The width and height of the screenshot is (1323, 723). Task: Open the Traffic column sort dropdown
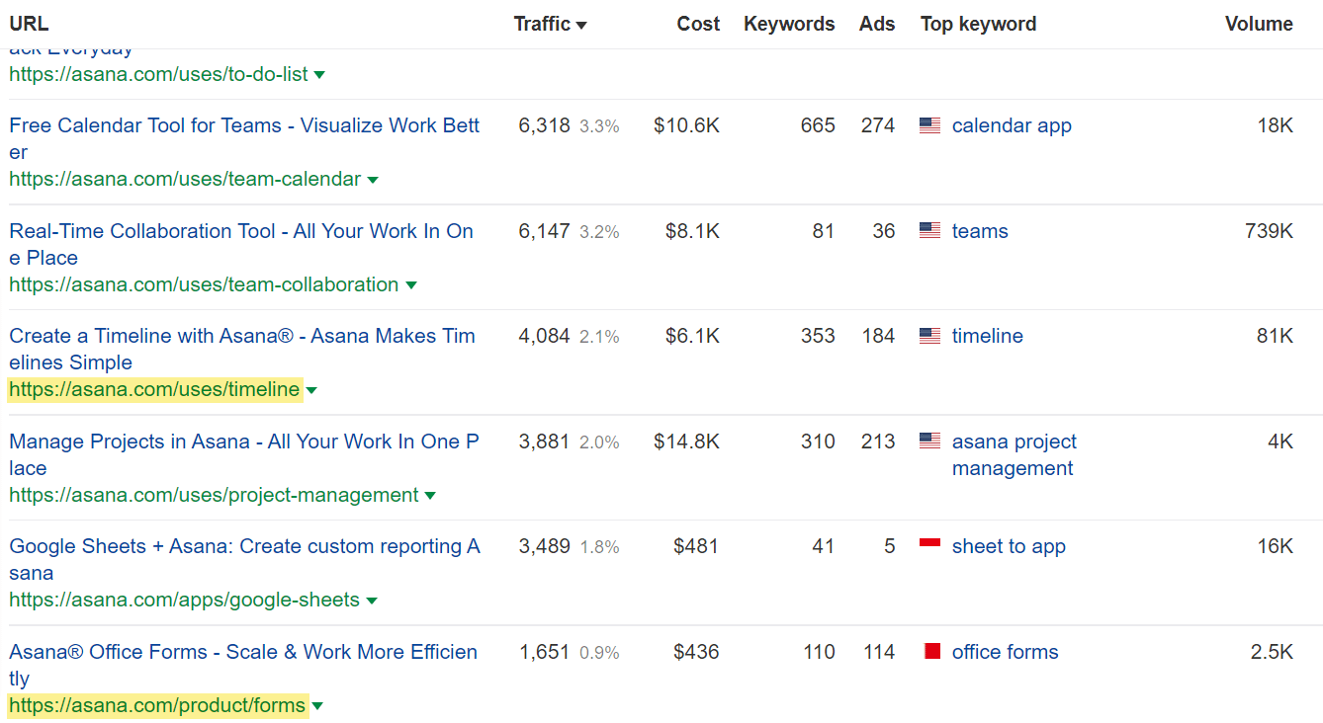click(x=580, y=23)
